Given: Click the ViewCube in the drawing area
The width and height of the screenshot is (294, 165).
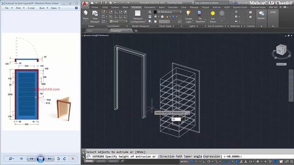Looking at the screenshot, I should click(281, 50).
